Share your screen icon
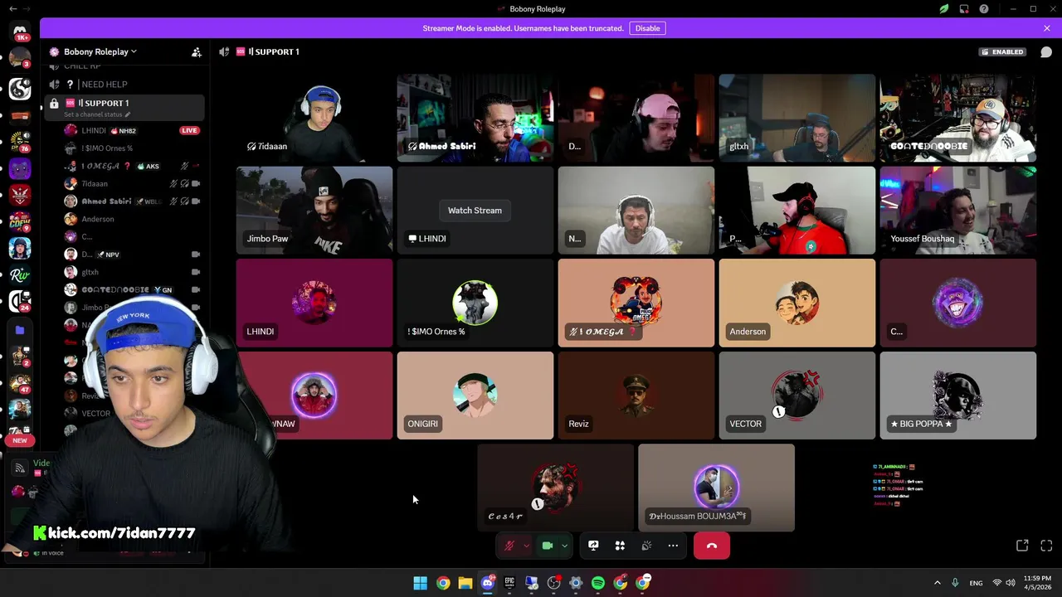 click(x=593, y=546)
